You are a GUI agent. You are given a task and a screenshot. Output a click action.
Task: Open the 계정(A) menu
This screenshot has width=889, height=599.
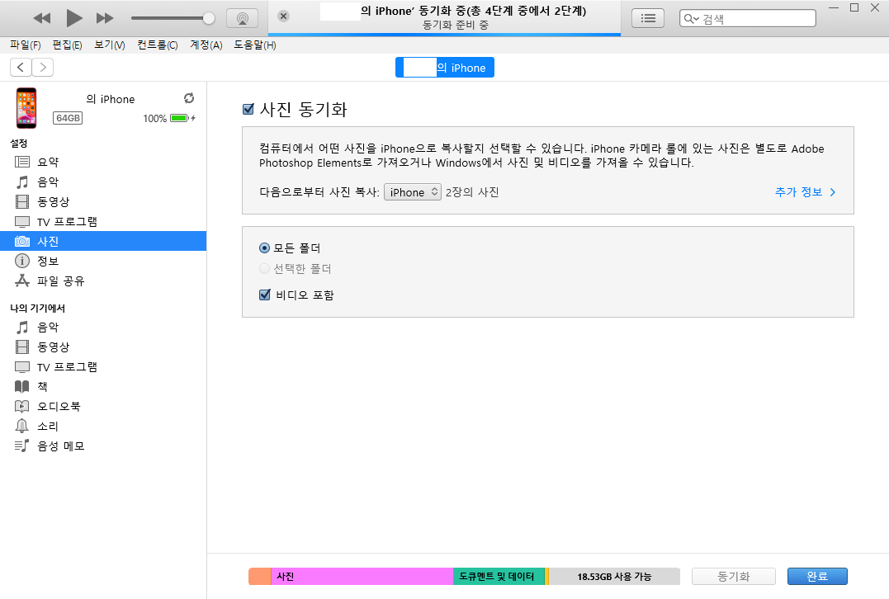pos(206,45)
